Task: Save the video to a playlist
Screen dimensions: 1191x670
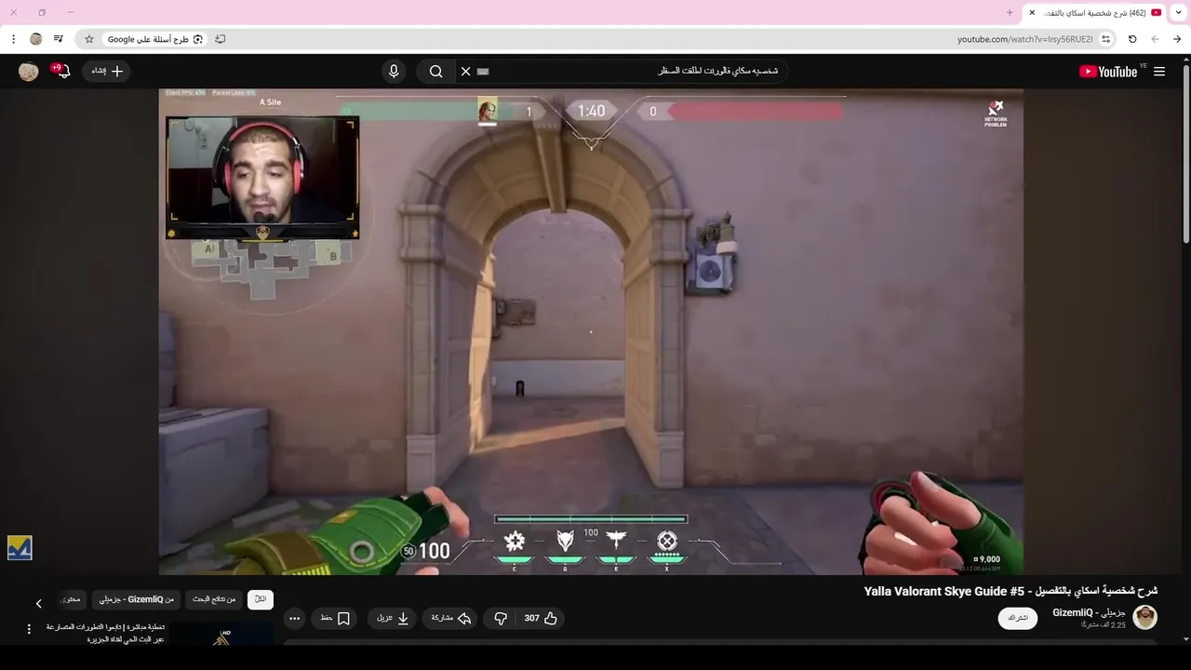Action: point(335,618)
